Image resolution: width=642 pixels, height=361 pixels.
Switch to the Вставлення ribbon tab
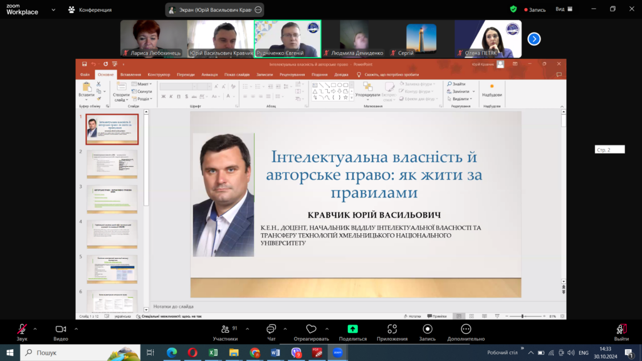point(130,74)
